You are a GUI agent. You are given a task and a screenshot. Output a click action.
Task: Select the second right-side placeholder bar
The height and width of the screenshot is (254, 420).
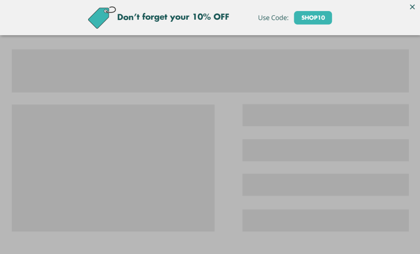coord(325,150)
